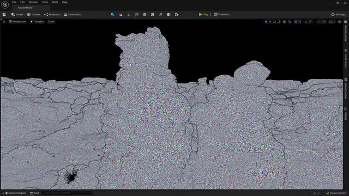The image size is (349, 196).
Task: Open the Build menu
Action: (55, 2)
